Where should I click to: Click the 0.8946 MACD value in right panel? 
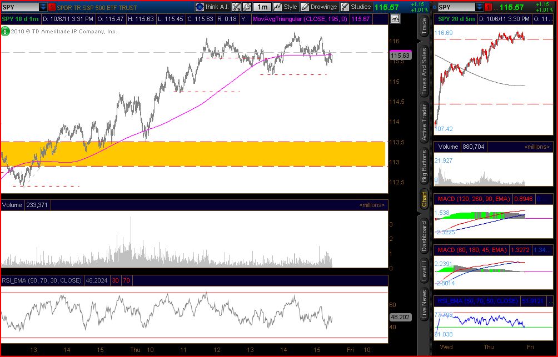pos(524,199)
